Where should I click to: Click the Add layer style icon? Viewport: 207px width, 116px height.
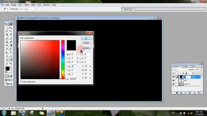click(x=177, y=93)
